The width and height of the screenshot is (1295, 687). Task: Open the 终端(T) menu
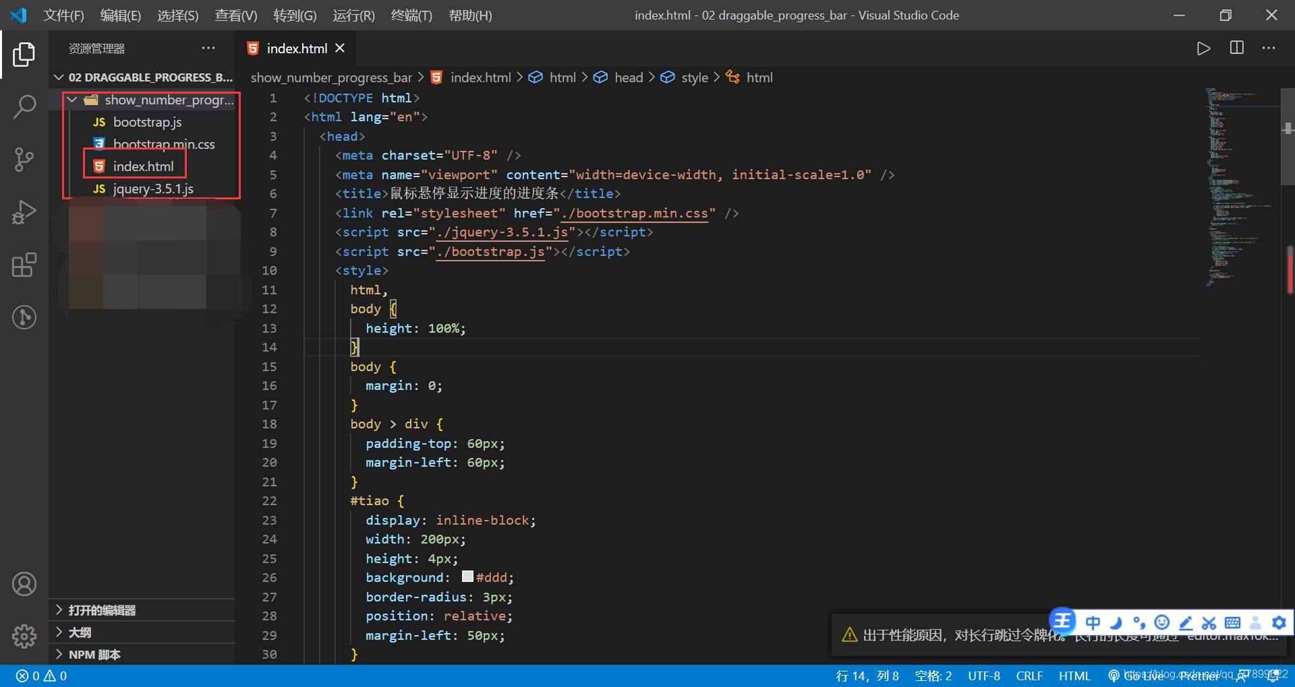point(411,15)
